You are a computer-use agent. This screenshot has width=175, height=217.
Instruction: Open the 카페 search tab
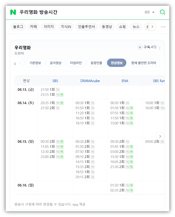pos(33,27)
